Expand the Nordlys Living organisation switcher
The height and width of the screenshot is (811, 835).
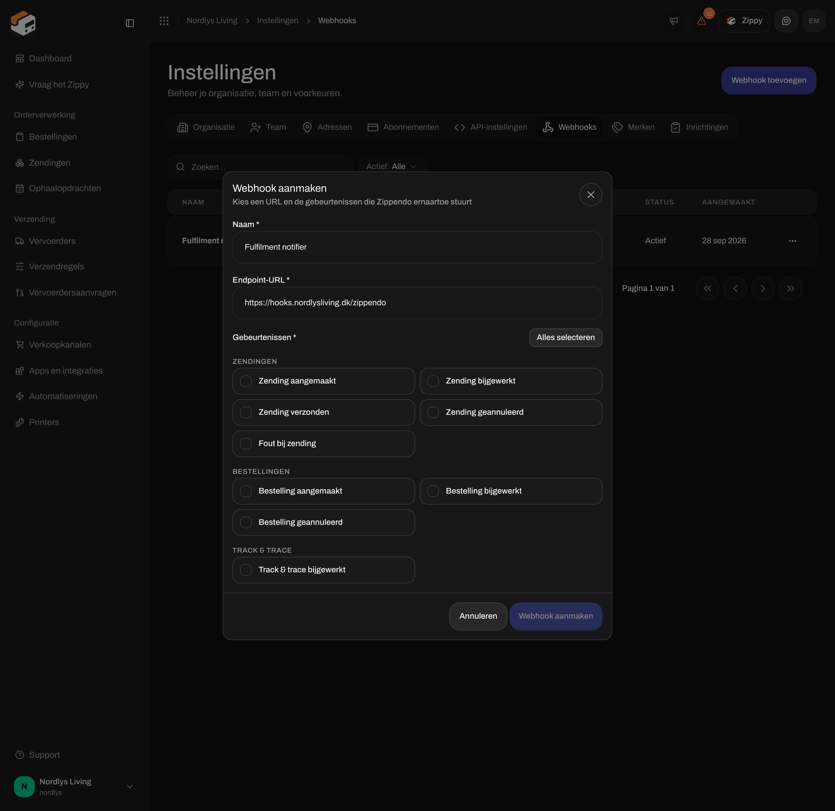74,787
